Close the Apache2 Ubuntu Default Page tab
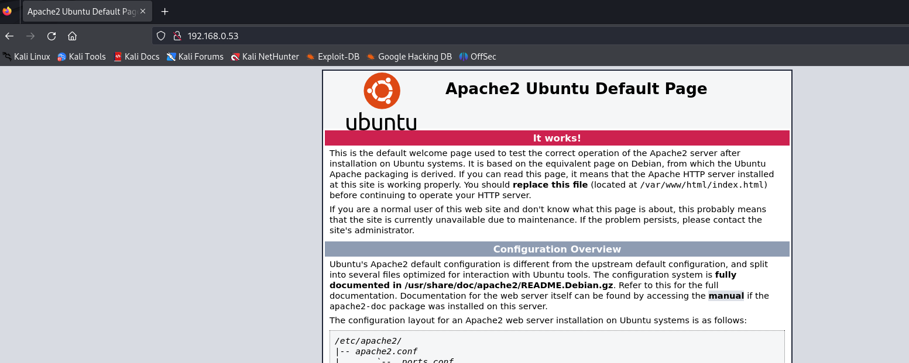Image resolution: width=909 pixels, height=363 pixels. (143, 11)
